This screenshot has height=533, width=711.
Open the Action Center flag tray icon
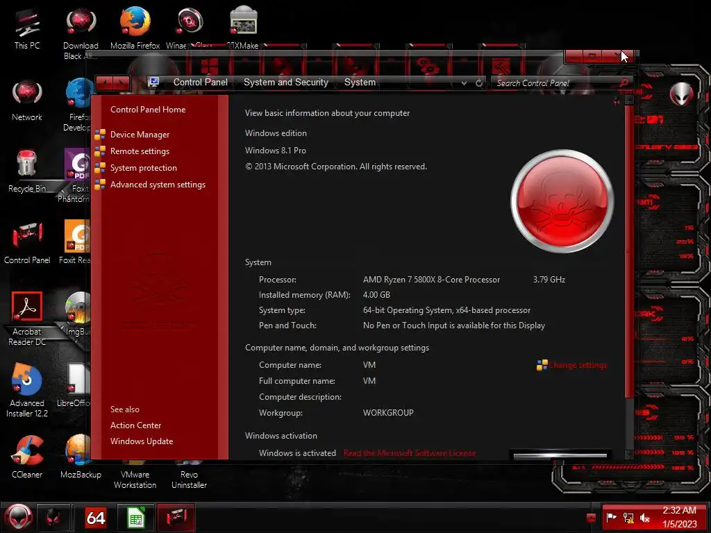[611, 517]
